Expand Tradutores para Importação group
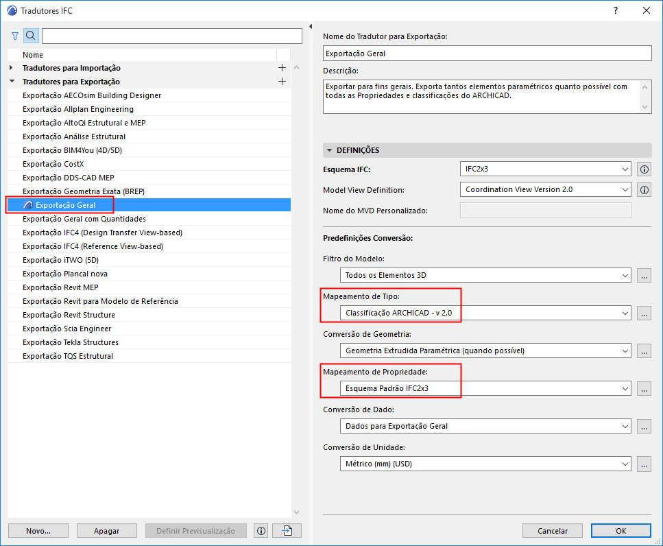The width and height of the screenshot is (663, 546). (x=12, y=68)
